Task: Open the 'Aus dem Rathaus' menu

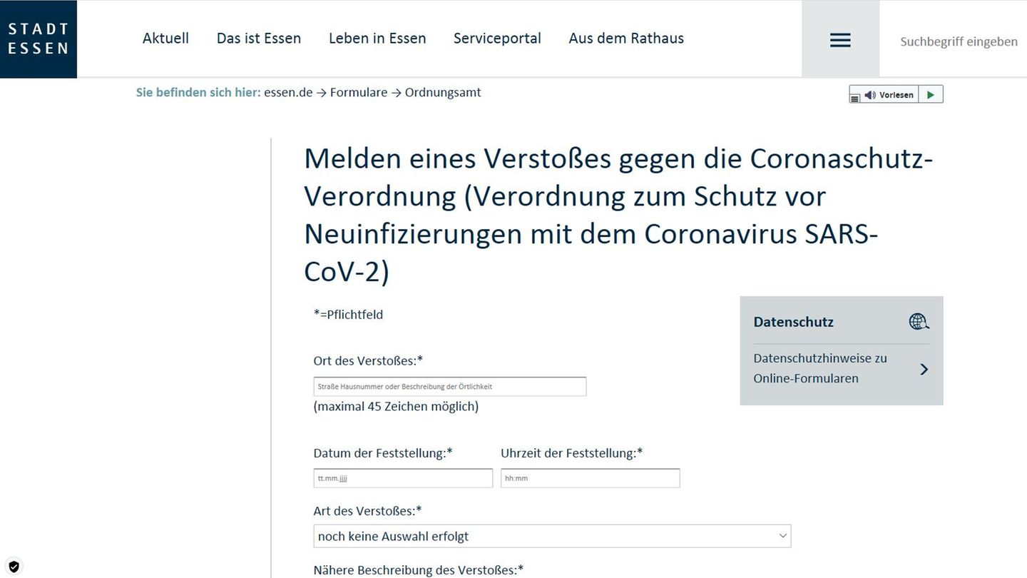Action: tap(626, 39)
